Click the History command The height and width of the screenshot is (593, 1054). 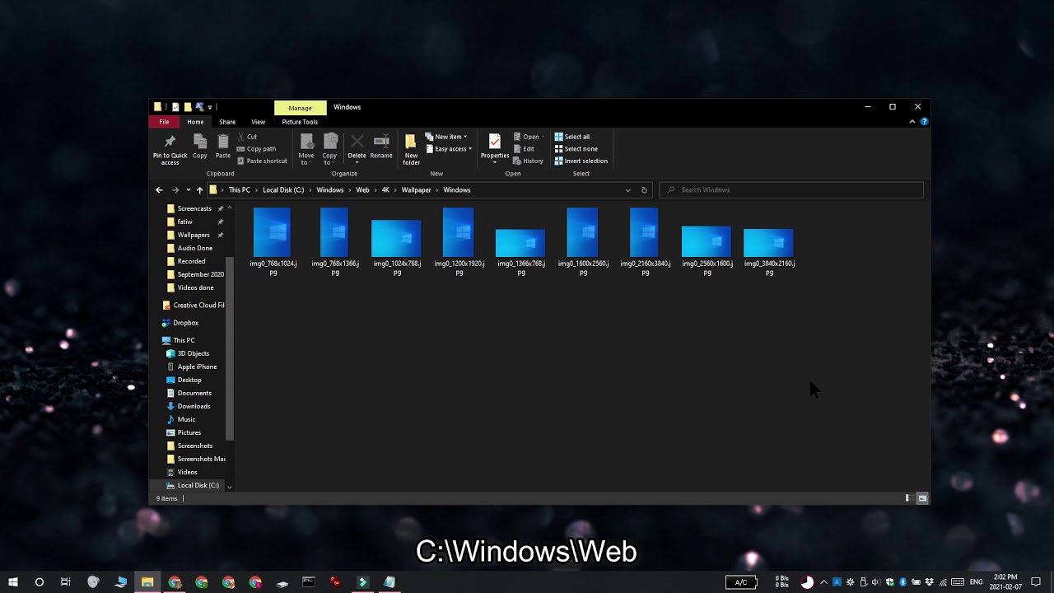coord(528,161)
